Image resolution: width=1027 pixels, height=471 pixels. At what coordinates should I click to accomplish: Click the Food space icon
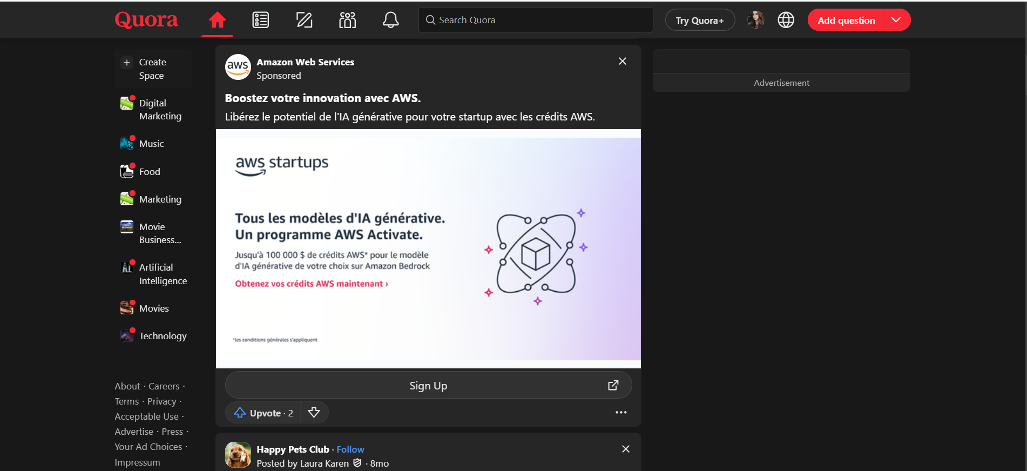click(x=127, y=171)
